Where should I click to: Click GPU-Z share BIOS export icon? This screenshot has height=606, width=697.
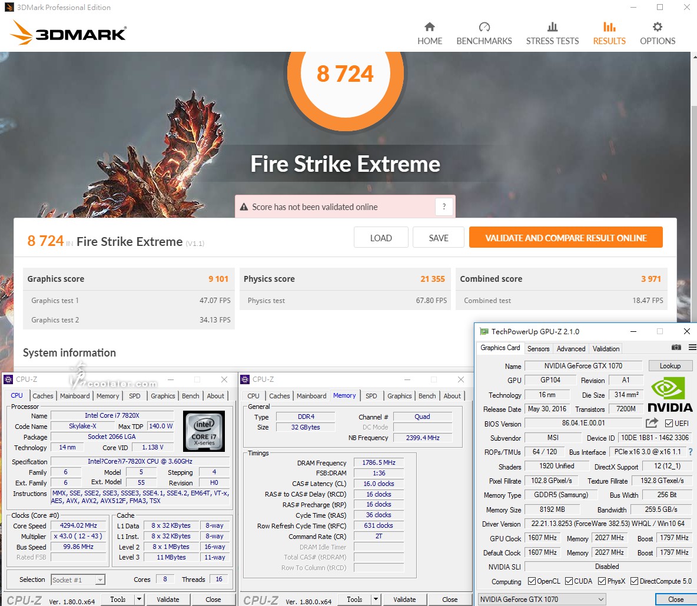(x=652, y=423)
